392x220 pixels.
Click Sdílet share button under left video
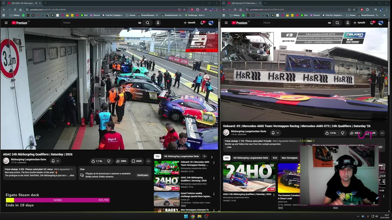click(121, 161)
